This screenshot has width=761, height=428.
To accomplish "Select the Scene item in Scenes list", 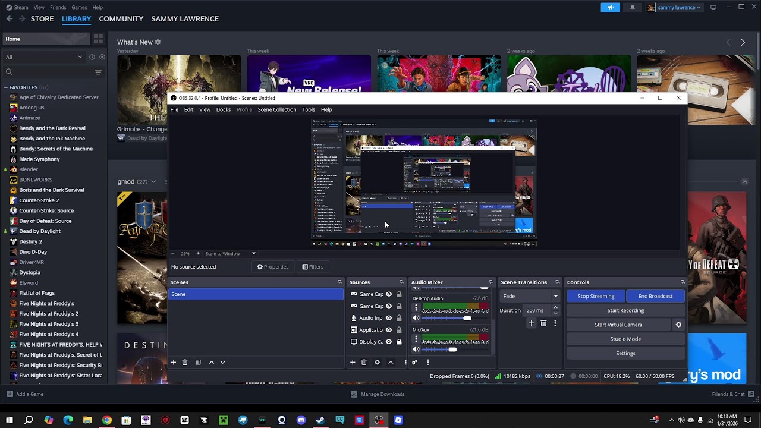I will 256,294.
